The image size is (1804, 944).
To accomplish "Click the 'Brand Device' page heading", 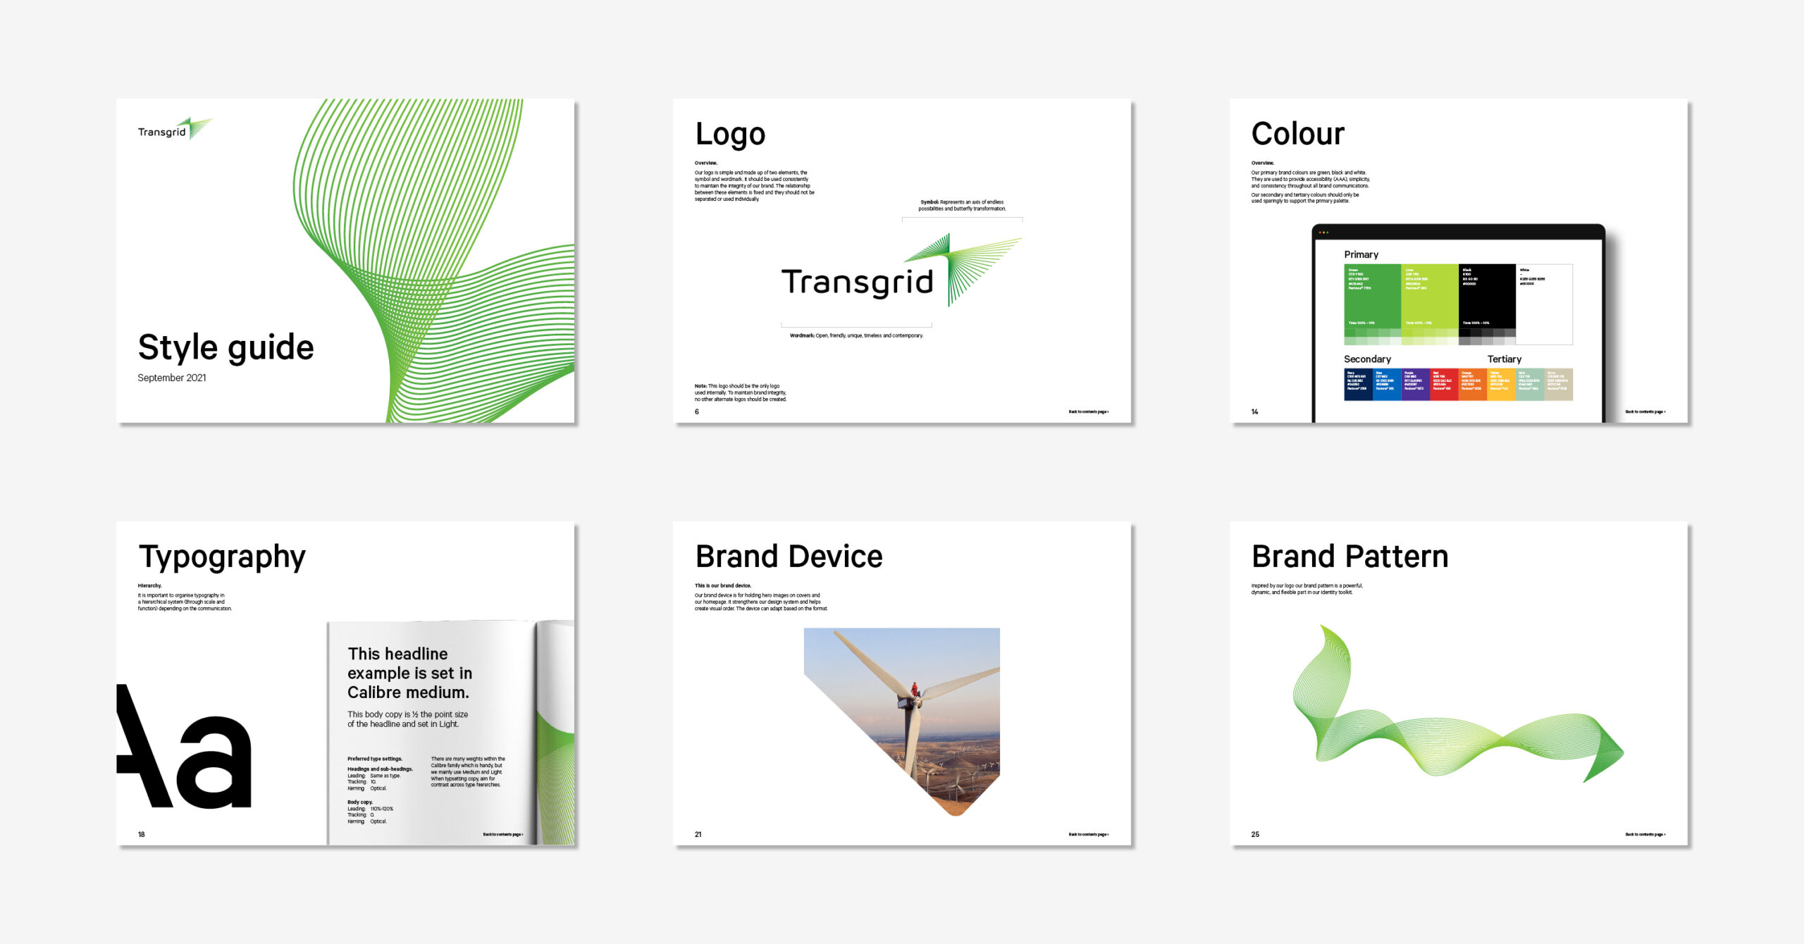I will click(x=789, y=556).
